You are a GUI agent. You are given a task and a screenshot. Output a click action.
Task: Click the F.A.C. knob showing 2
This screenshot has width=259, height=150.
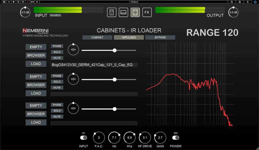pos(99,138)
